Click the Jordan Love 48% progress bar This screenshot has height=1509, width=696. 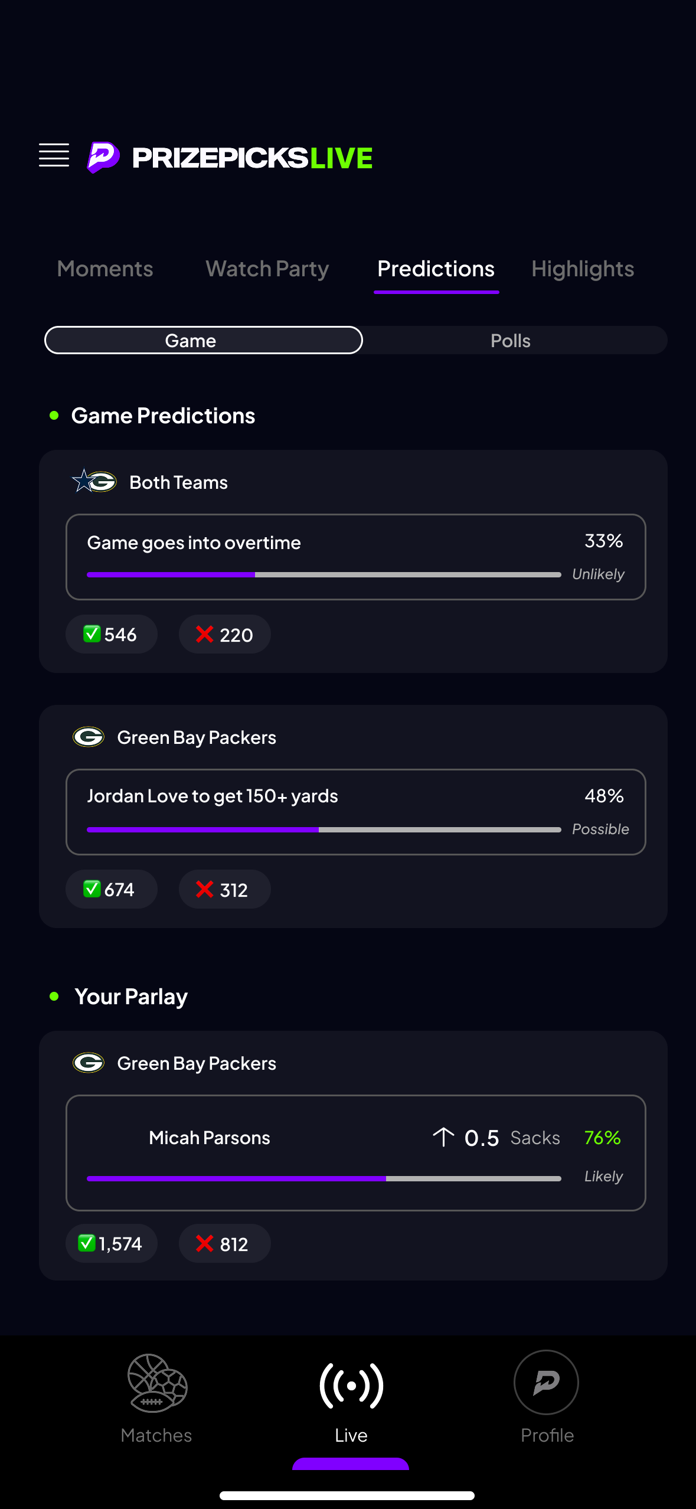324,829
